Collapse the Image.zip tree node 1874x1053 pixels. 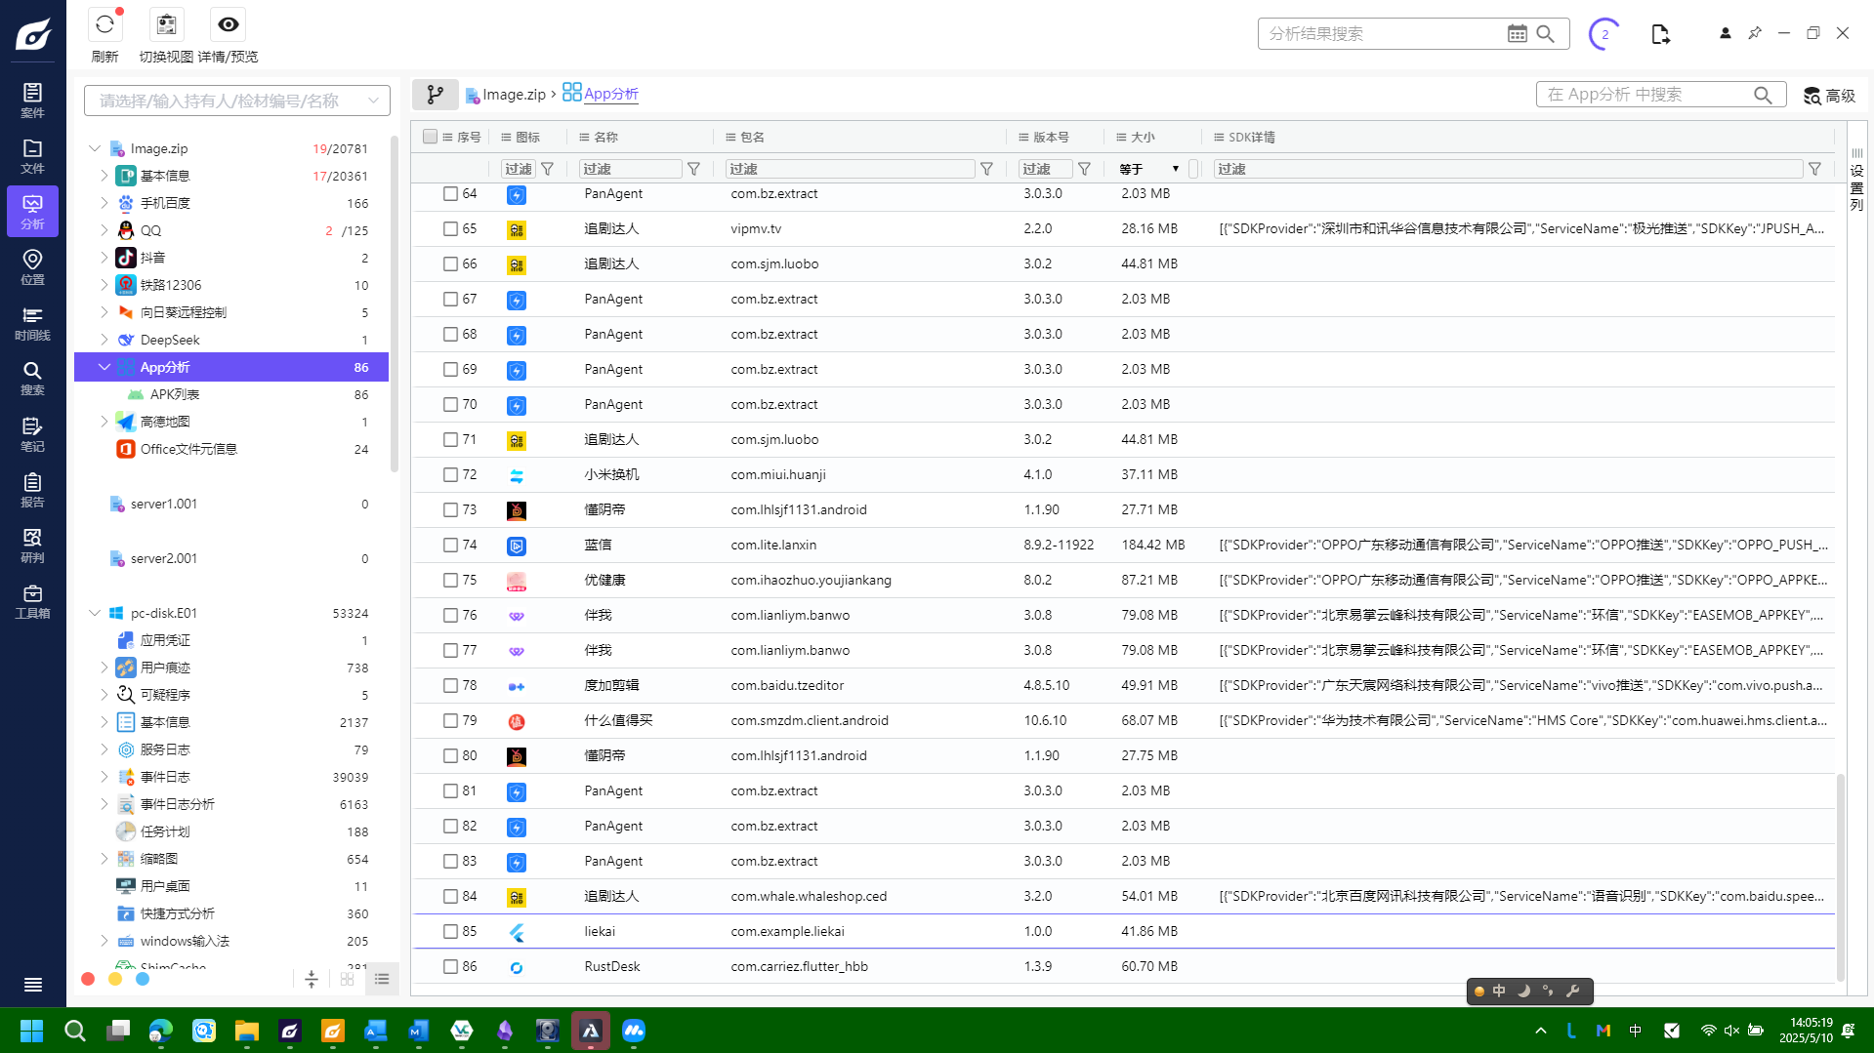tap(95, 148)
